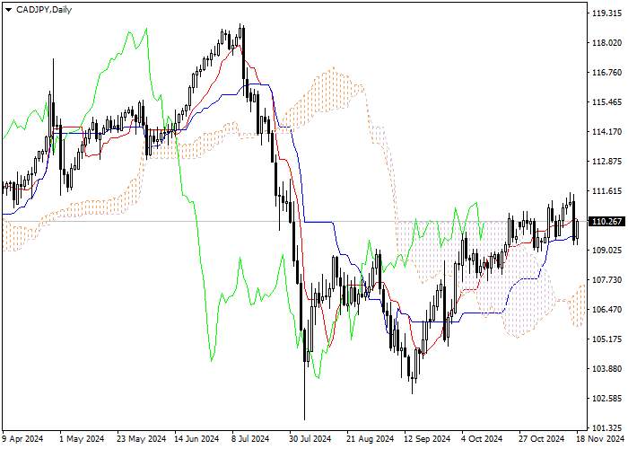
Task: Click the 101.325 price axis label
Action: coord(606,427)
